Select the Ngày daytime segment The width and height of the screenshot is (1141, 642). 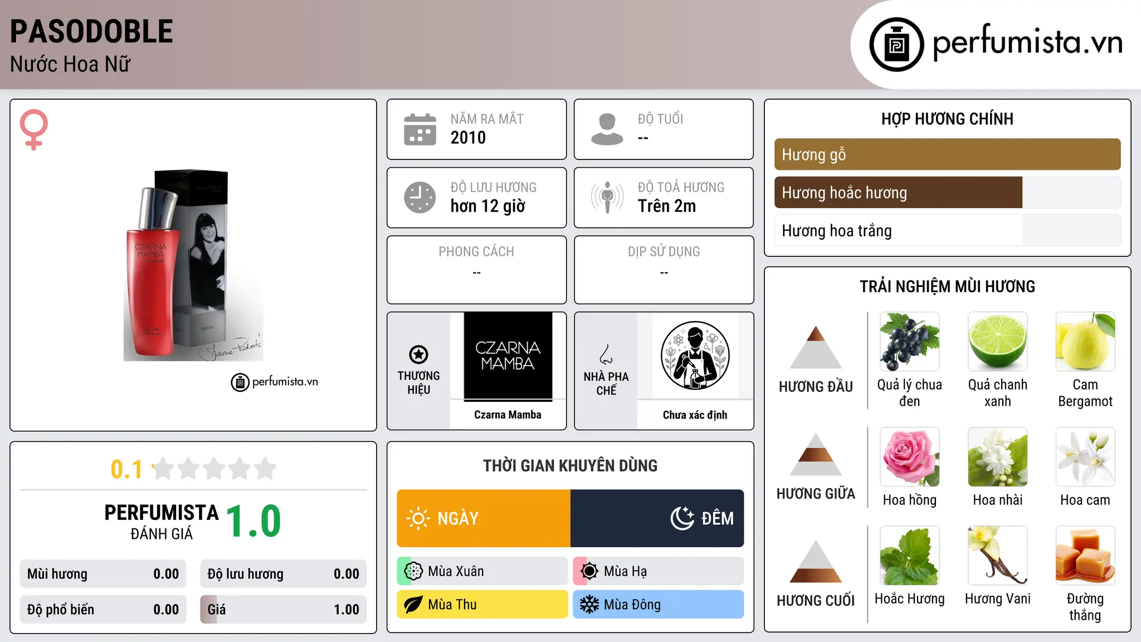click(484, 518)
